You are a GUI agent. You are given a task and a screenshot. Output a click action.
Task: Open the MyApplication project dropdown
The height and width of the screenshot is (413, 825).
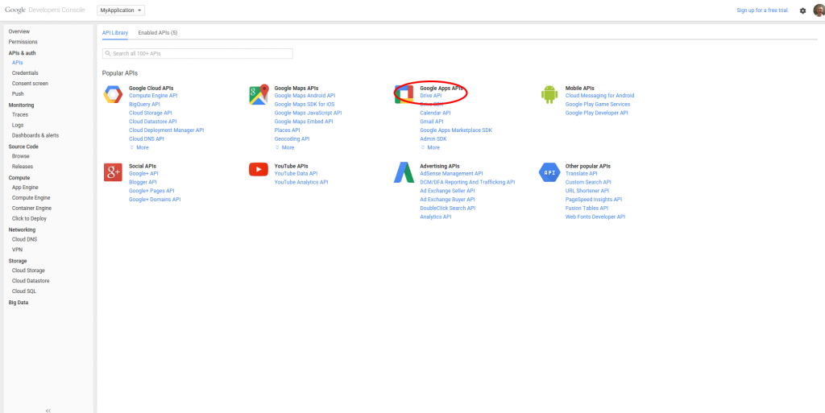pos(121,10)
